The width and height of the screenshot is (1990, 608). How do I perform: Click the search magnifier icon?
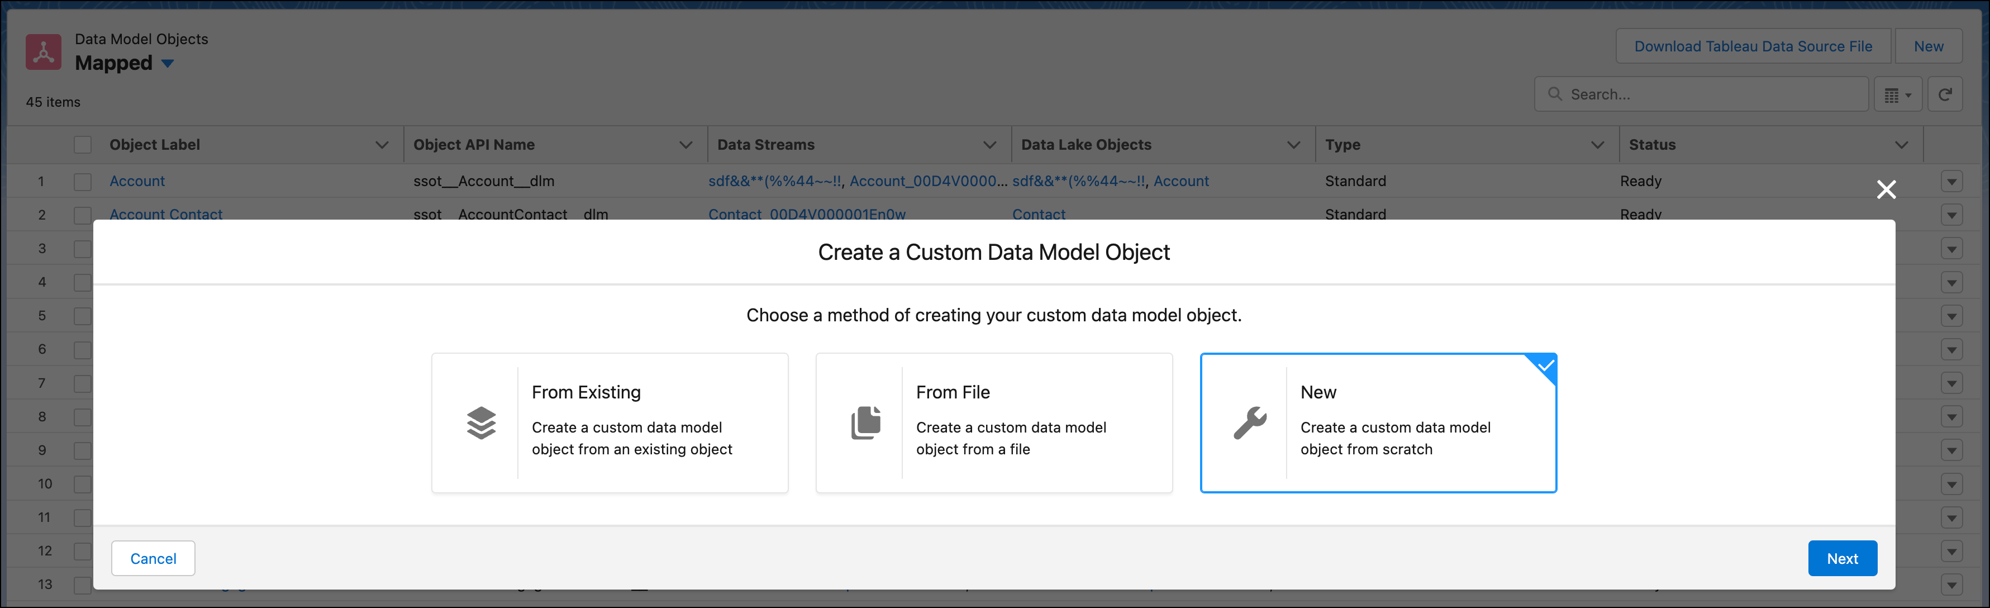point(1554,94)
